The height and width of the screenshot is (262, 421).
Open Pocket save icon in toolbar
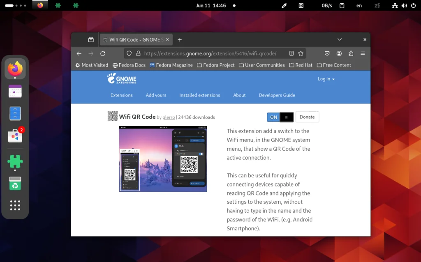(x=327, y=53)
